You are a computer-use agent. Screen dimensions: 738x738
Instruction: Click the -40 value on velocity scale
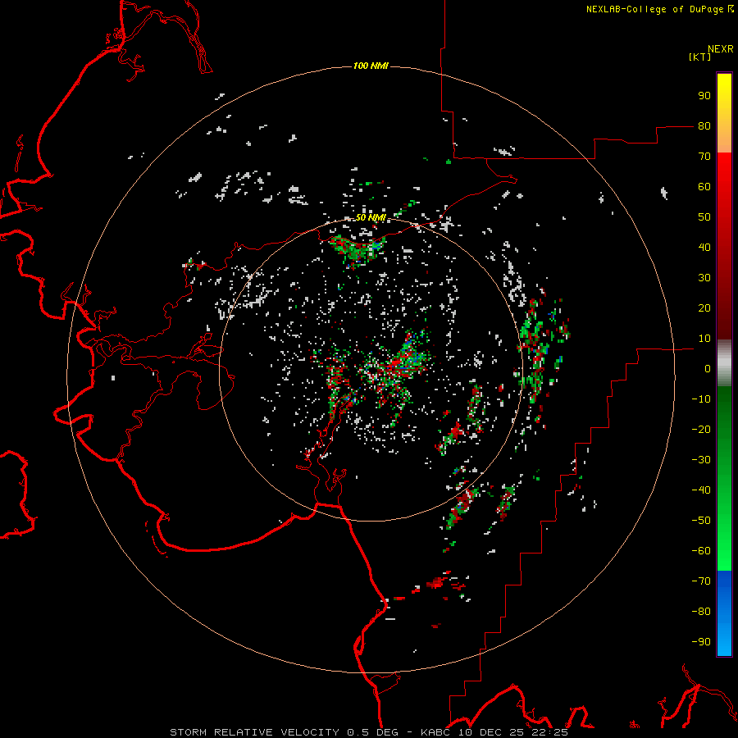(x=701, y=490)
